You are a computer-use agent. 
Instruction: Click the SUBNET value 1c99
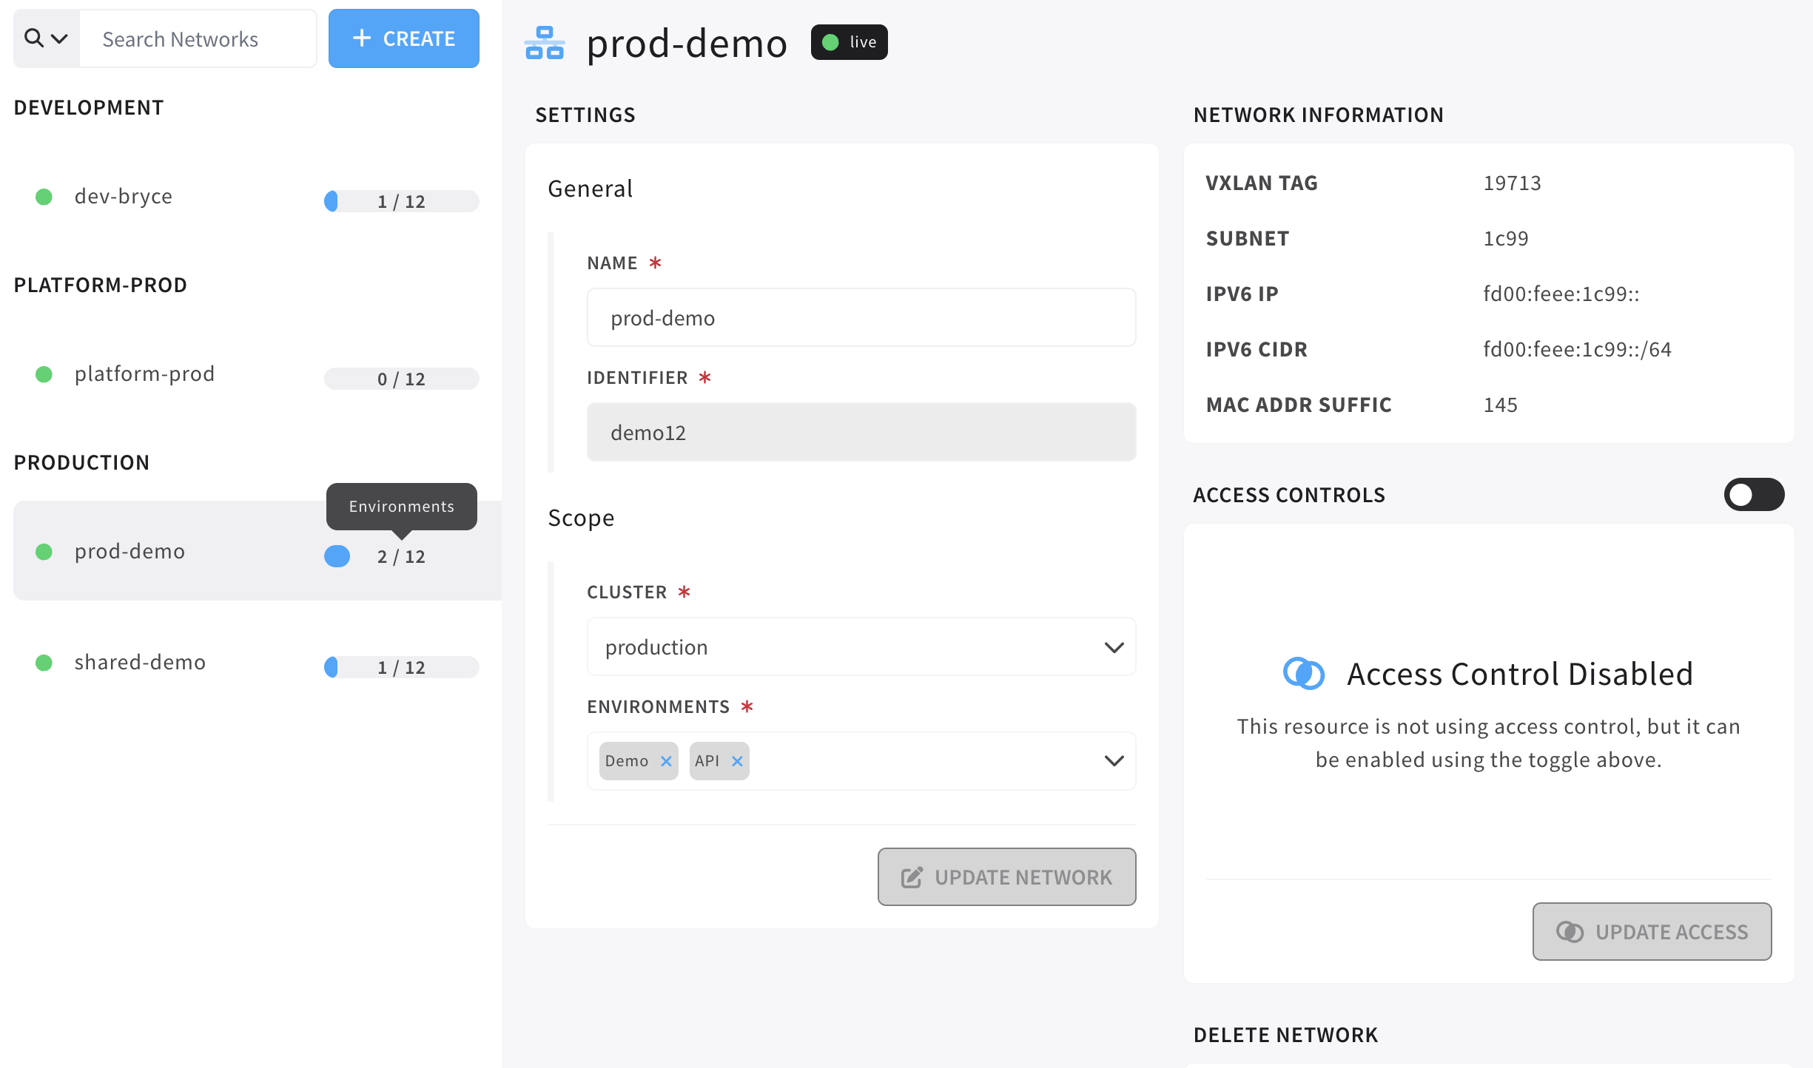[1506, 238]
